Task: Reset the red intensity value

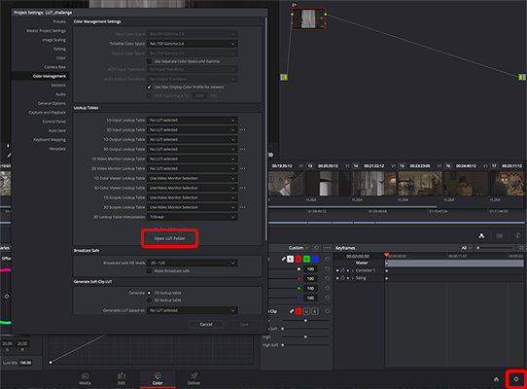Action: [328, 278]
